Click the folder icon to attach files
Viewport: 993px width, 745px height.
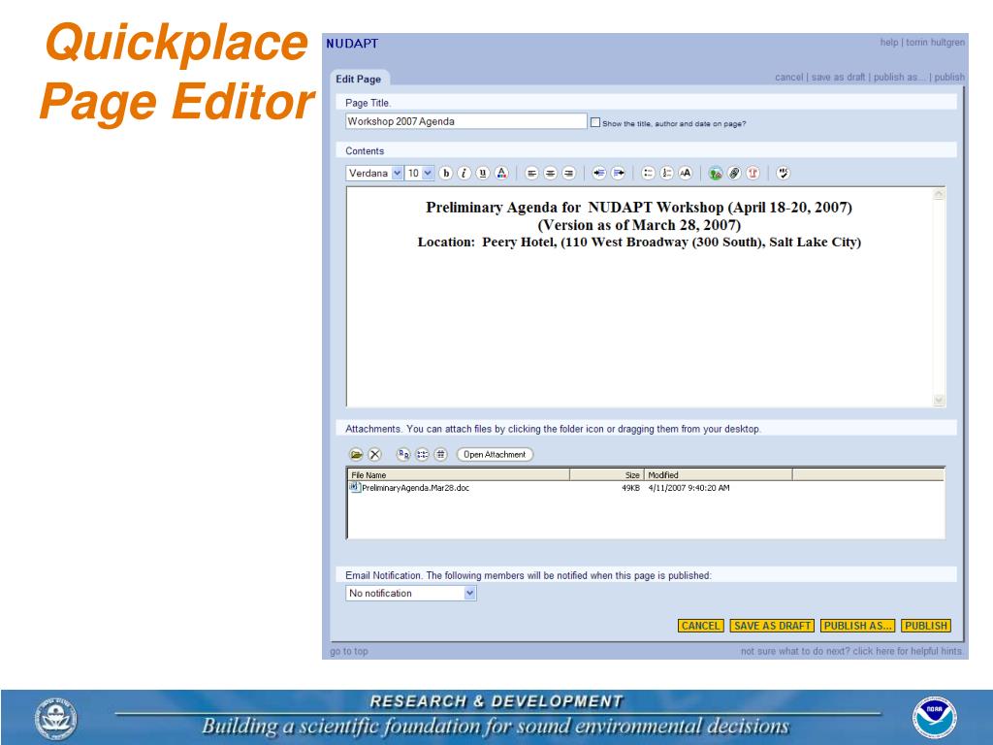[356, 454]
